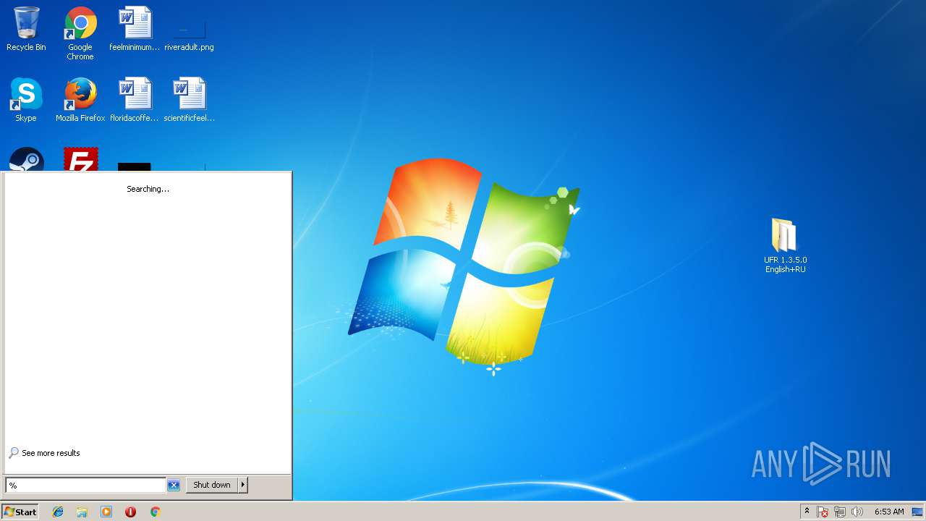Screen dimensions: 926x521
Task: Select the Skype desktop shortcut
Action: pos(26,100)
